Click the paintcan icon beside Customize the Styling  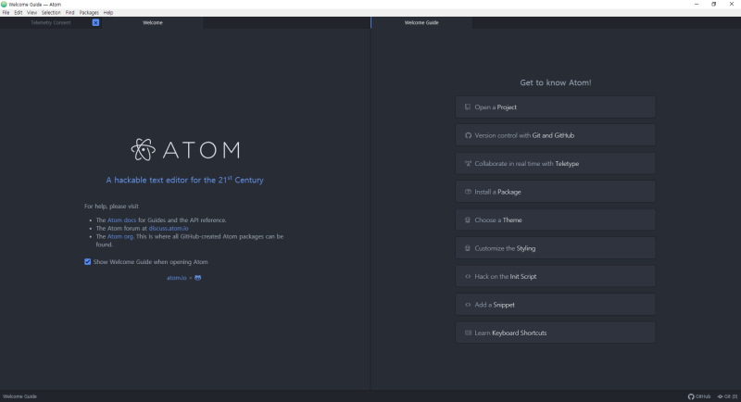(468, 248)
